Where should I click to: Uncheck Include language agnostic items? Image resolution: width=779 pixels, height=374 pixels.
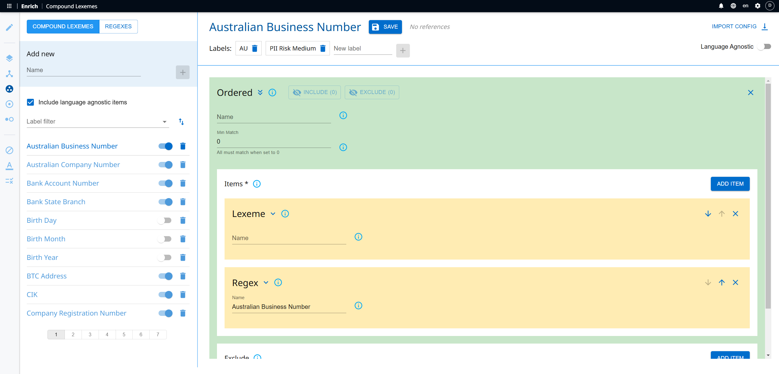tap(30, 102)
